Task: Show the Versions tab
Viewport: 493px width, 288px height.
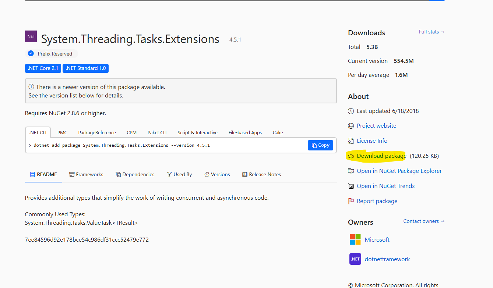Action: (x=217, y=175)
